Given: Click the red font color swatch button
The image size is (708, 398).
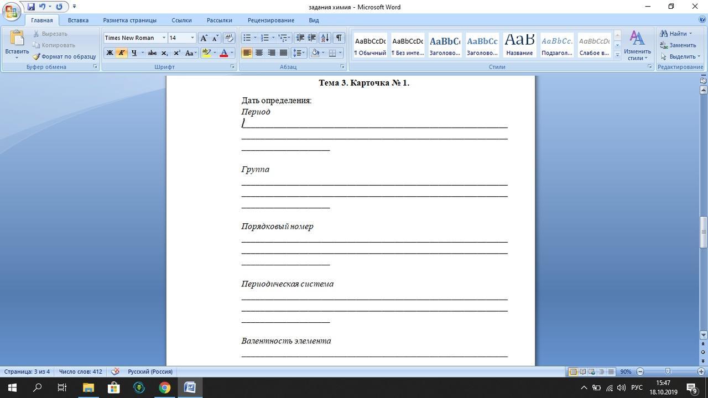Looking at the screenshot, I should click(224, 53).
